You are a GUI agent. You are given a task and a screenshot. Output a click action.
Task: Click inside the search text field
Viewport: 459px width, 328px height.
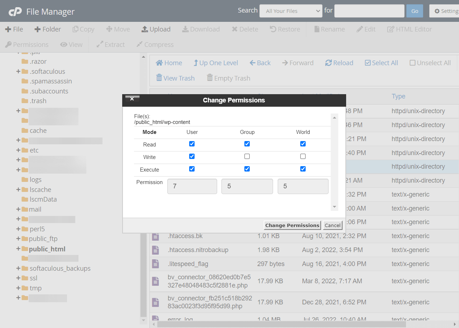pyautogui.click(x=369, y=11)
